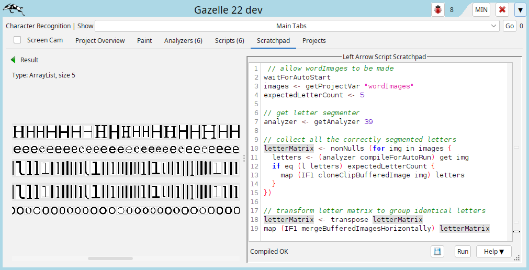This screenshot has height=270, width=529.
Task: Click the resize grip at scratchpad corner
Action: tap(516, 257)
